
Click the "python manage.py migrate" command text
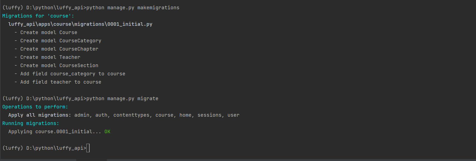click(122, 99)
